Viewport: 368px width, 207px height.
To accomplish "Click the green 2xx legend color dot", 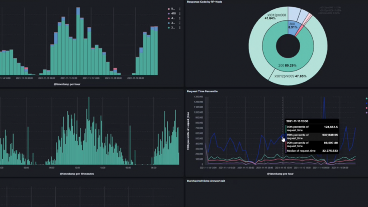I will (169, 28).
